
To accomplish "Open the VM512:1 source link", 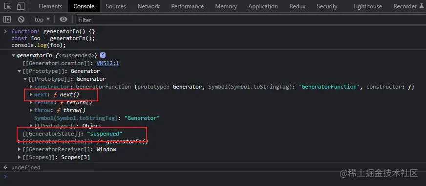I will 108,64.
